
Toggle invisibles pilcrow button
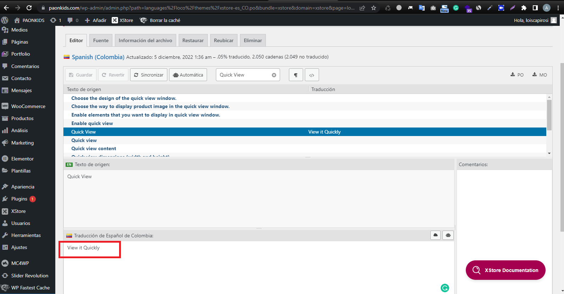[x=296, y=75]
